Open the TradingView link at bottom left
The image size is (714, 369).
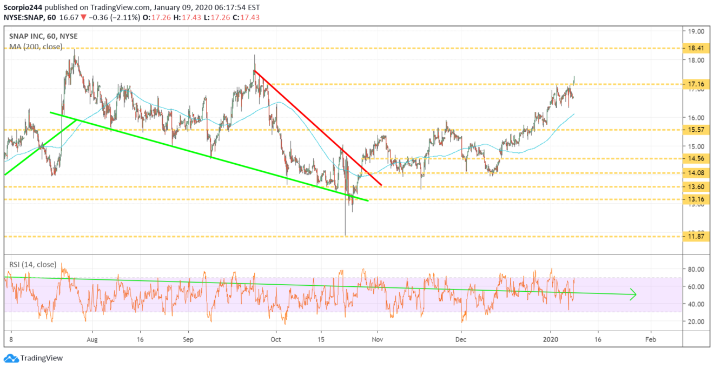coord(41,358)
